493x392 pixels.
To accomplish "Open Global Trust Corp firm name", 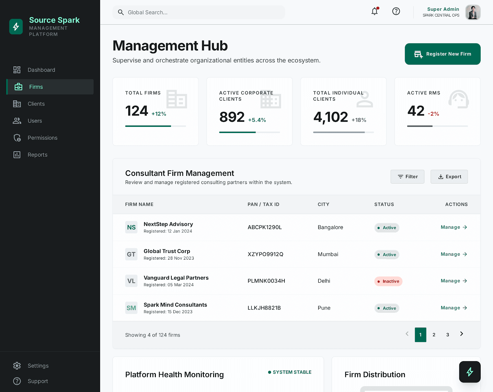I will pos(167,251).
